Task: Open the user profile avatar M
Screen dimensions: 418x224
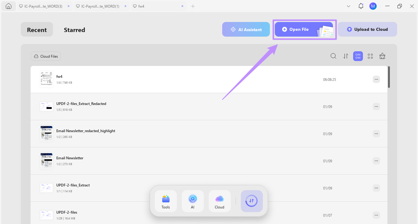Action: pos(373,6)
